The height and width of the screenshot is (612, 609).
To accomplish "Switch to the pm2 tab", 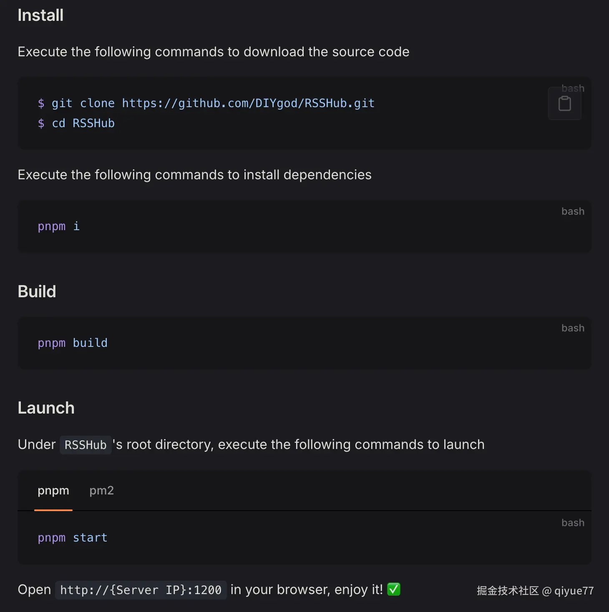I will pyautogui.click(x=101, y=490).
